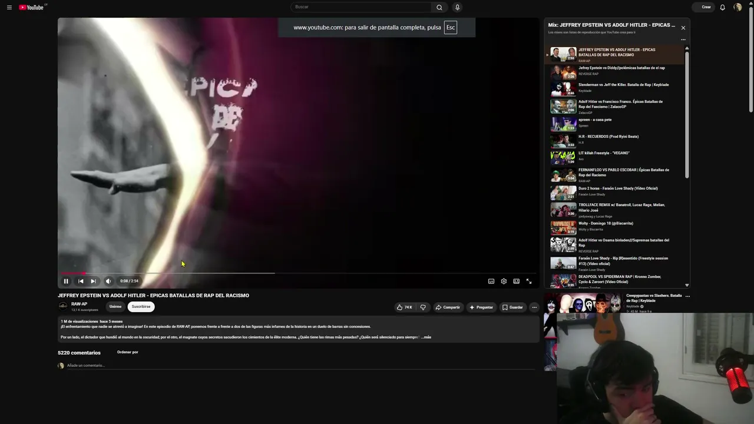Open the Ordenar por sort dropdown
Screen dimensions: 754x424
click(127, 352)
